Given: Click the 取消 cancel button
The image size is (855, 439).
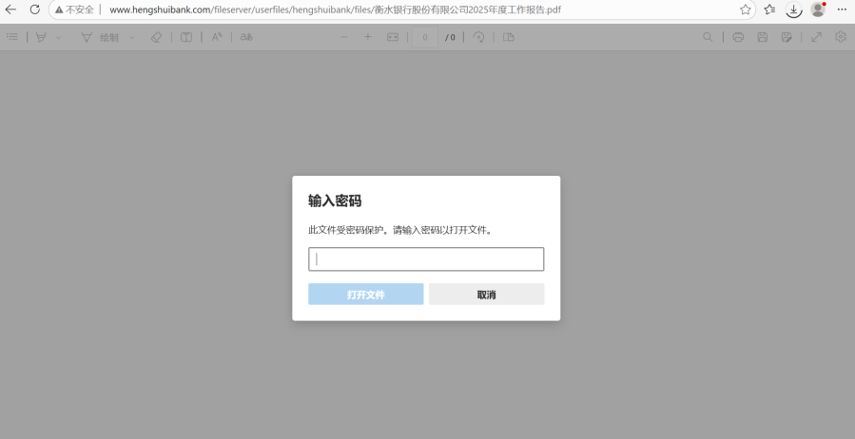Looking at the screenshot, I should pyautogui.click(x=486, y=295).
